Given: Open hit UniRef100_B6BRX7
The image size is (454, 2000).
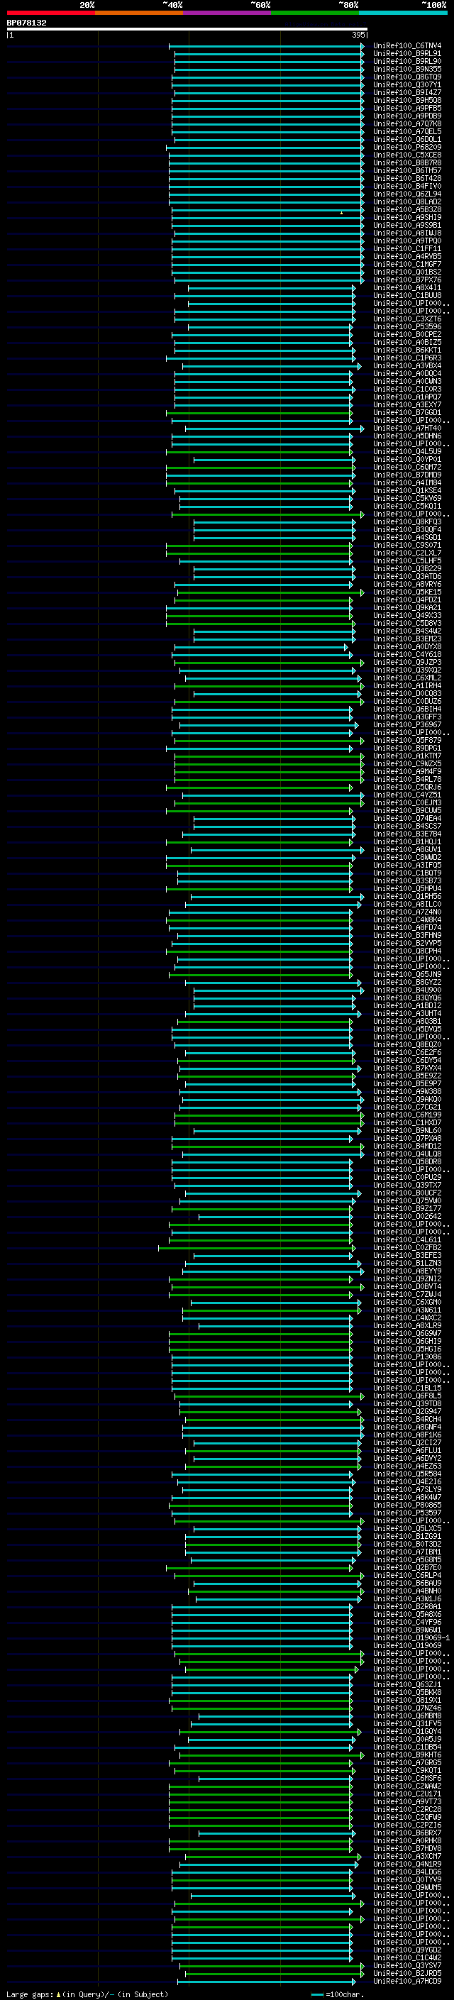Looking at the screenshot, I should (407, 1833).
